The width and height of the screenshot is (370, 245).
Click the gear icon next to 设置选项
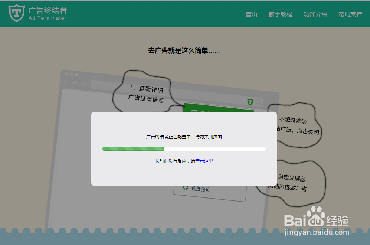pyautogui.click(x=185, y=188)
